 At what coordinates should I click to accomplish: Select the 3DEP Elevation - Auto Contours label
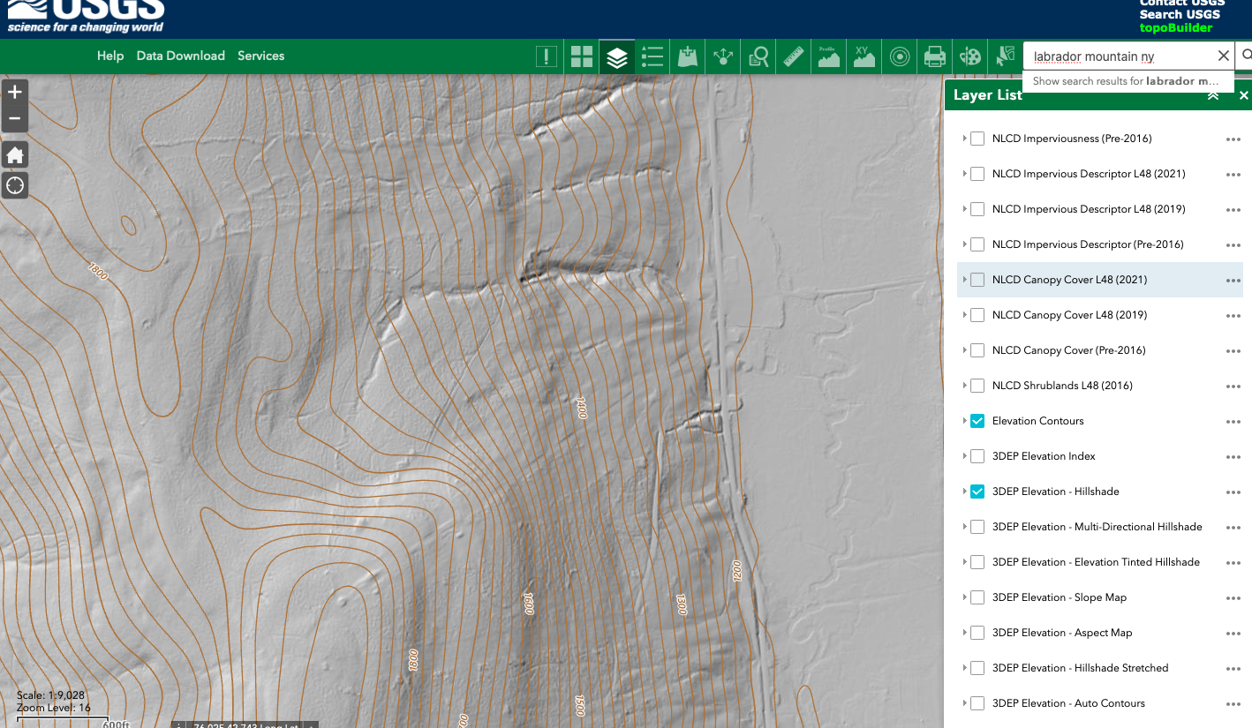point(1068,703)
